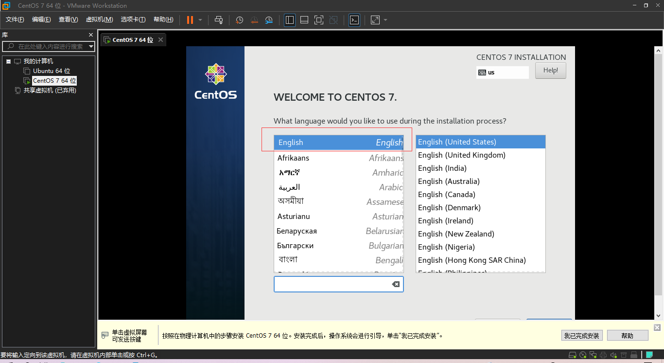Open the snapshot manager

coord(269,20)
